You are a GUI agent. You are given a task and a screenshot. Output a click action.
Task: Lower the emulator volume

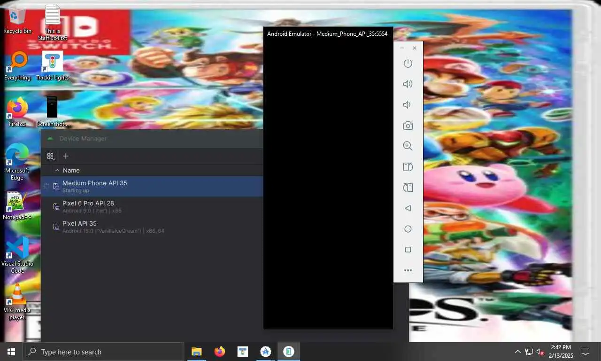[x=407, y=105]
